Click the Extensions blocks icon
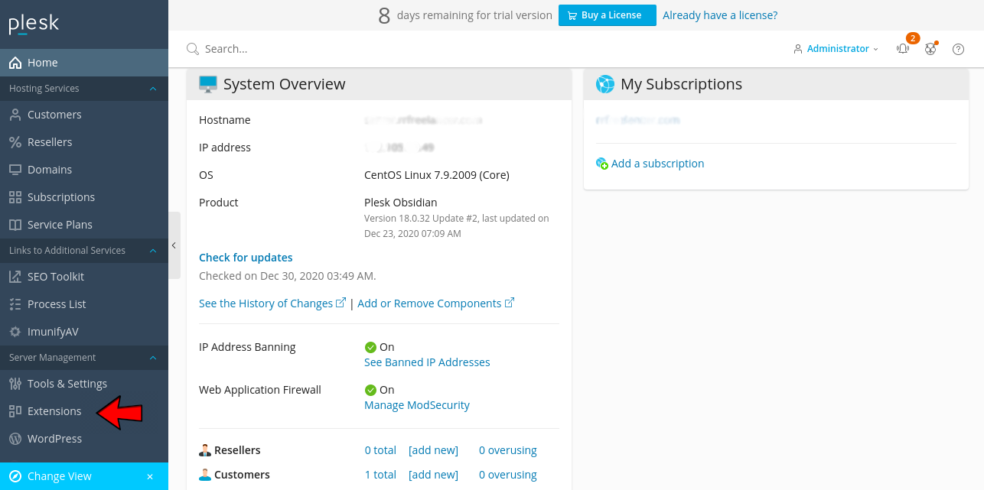The width and height of the screenshot is (984, 490). [15, 411]
